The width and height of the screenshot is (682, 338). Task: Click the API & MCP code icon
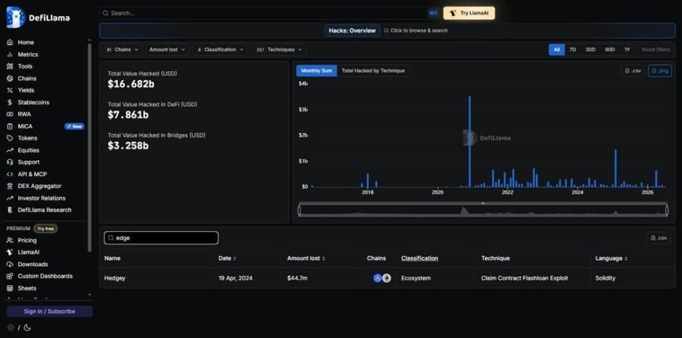pos(9,174)
